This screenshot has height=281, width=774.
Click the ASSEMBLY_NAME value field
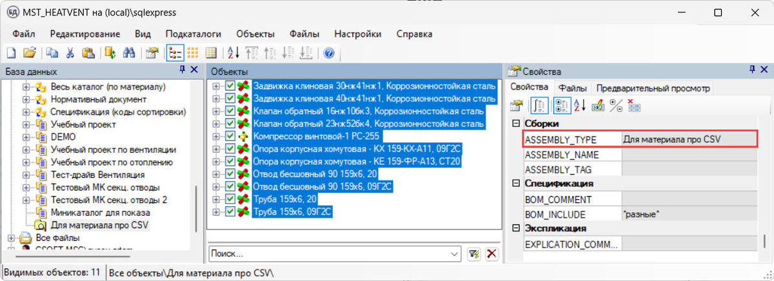[689, 155]
